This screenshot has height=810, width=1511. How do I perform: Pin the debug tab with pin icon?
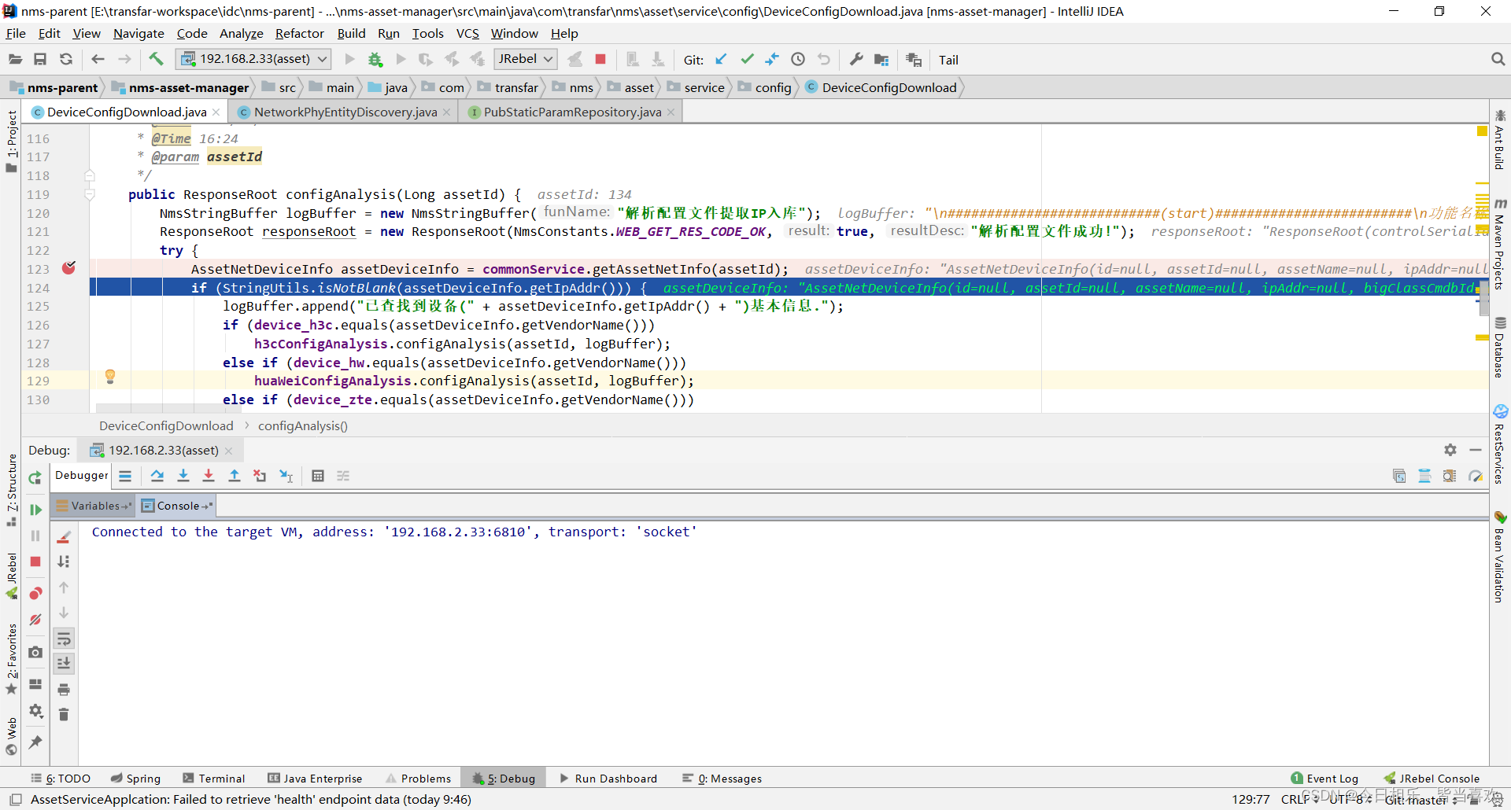point(35,742)
